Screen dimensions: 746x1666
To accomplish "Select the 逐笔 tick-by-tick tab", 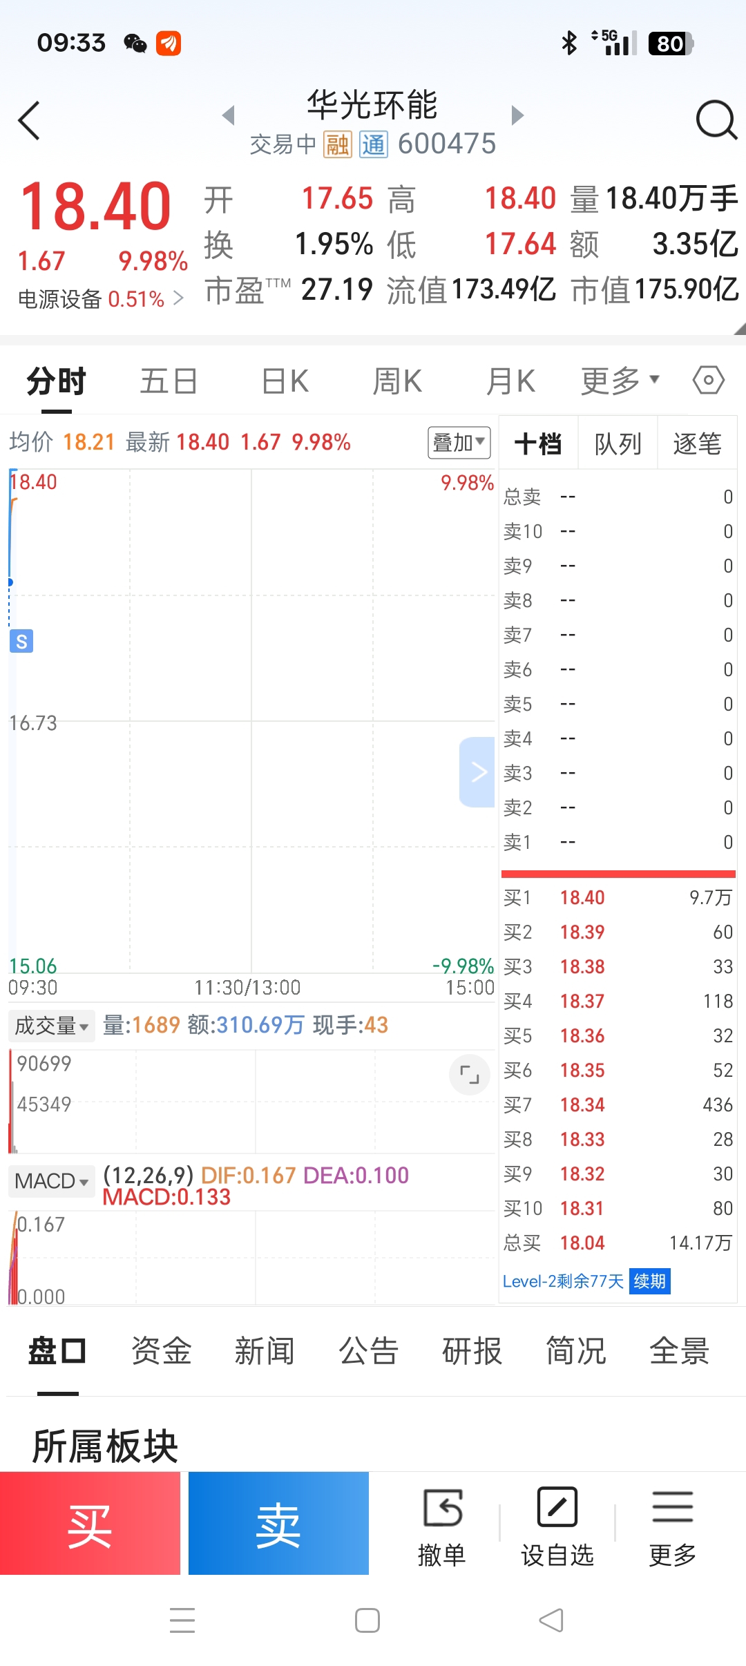I will (698, 443).
